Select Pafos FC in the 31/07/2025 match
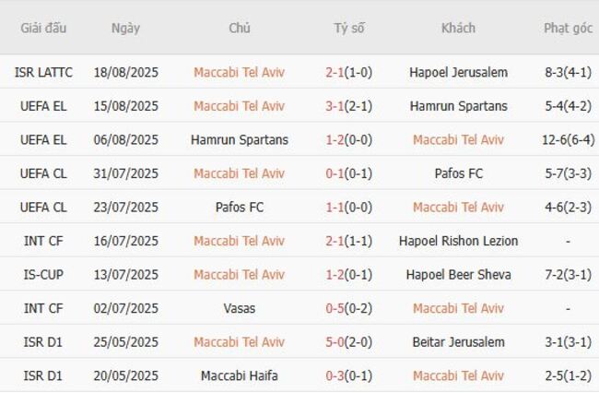Screen dimensions: 599x393 [458, 173]
